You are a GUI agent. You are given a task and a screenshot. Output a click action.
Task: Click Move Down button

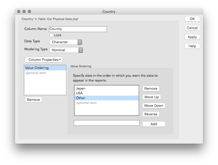pyautogui.click(x=154, y=106)
